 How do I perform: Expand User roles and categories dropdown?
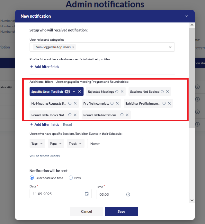(170, 47)
